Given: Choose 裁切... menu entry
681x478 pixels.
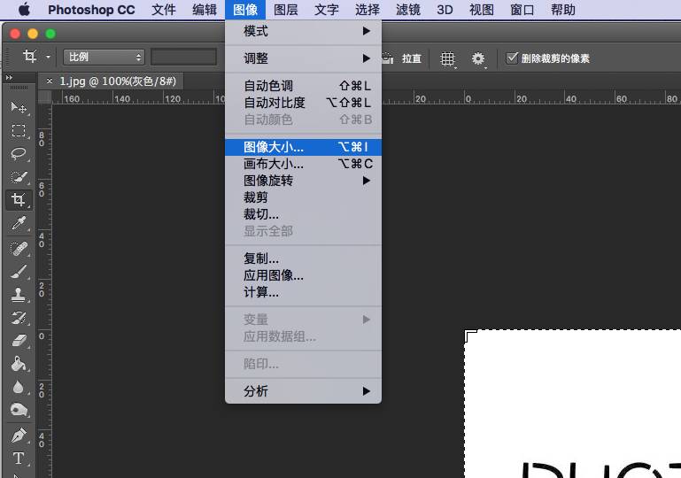Looking at the screenshot, I should 303,214.
